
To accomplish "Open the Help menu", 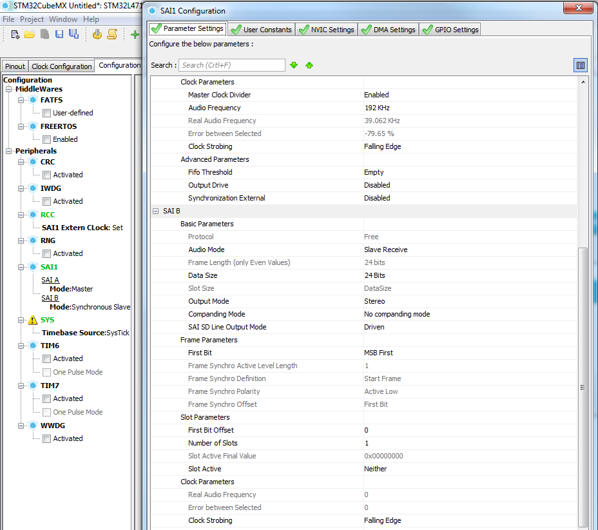I will tap(91, 19).
